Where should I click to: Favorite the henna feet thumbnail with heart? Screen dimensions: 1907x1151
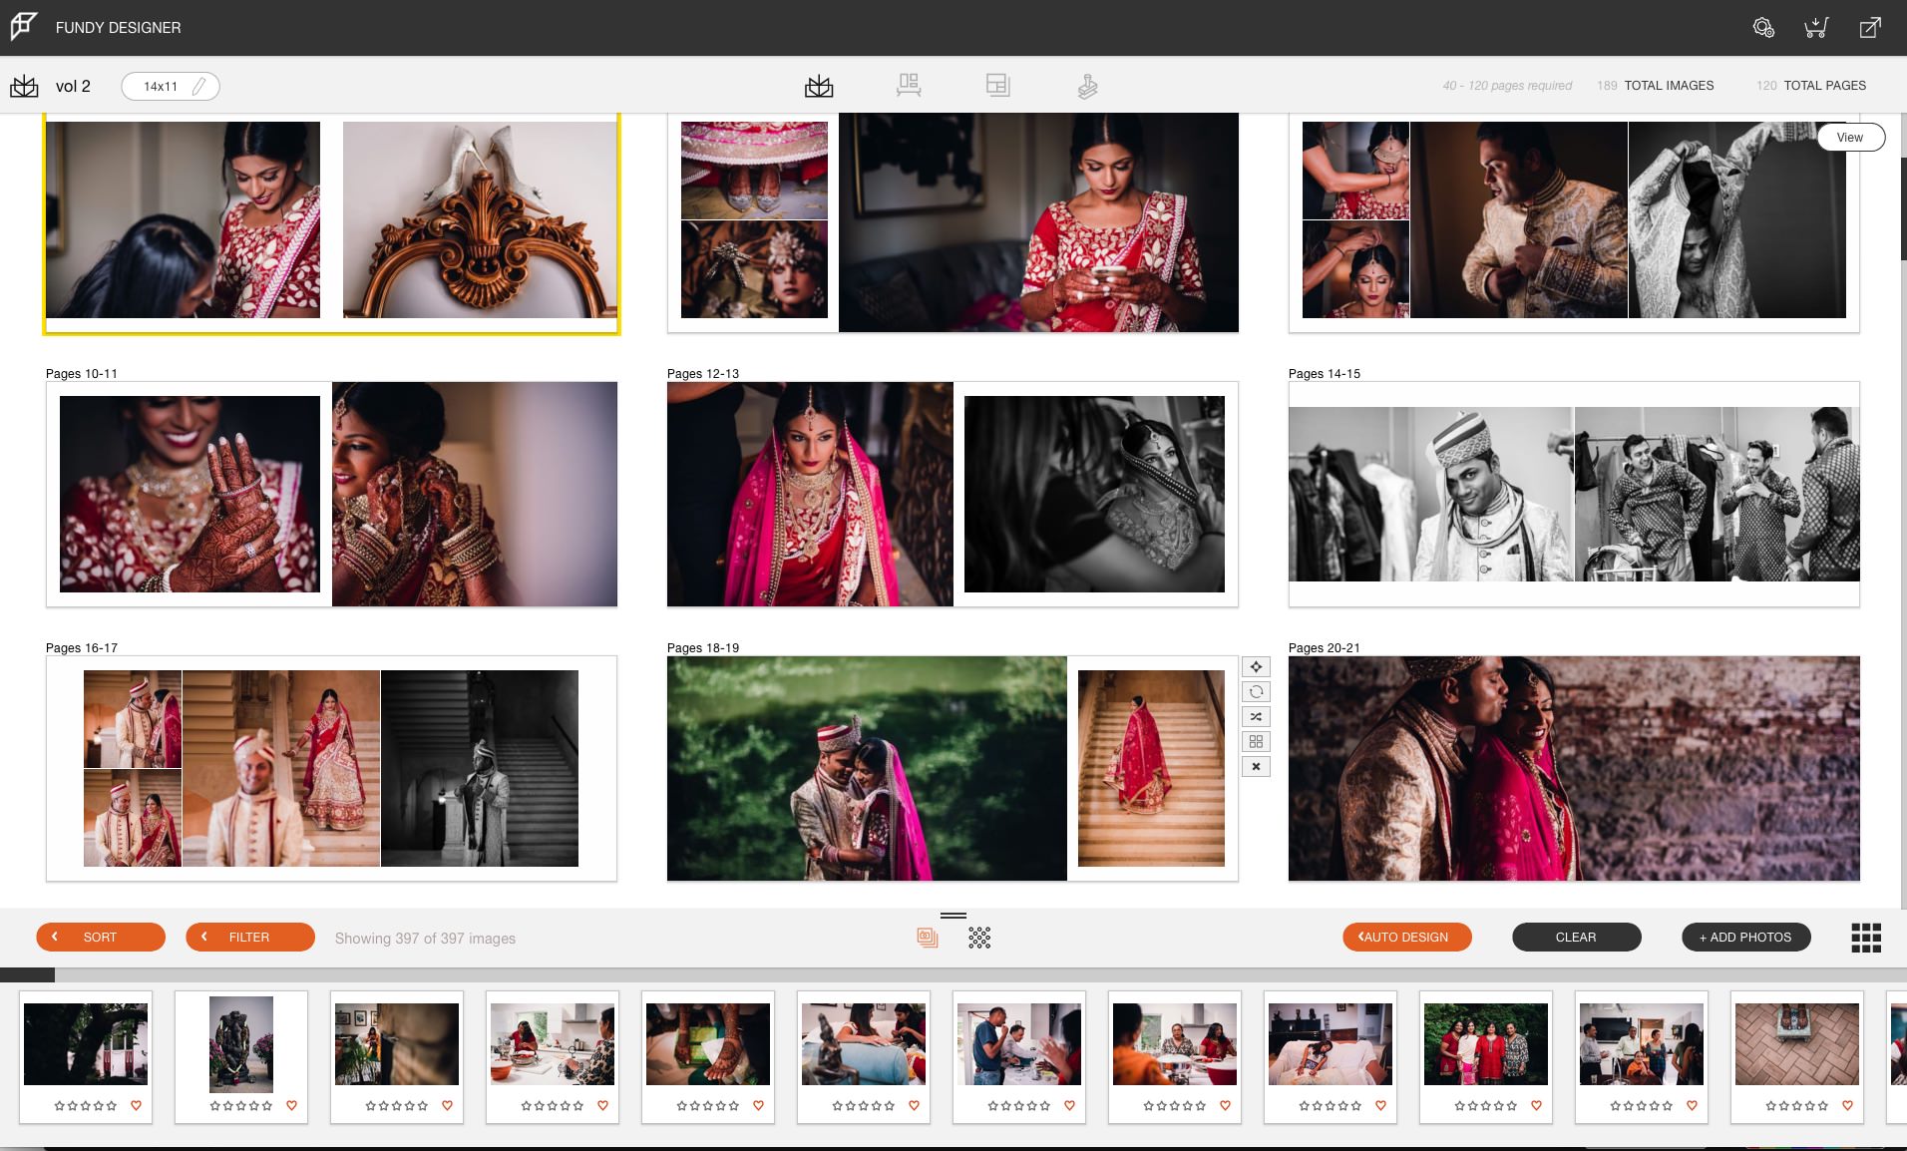tap(759, 1105)
